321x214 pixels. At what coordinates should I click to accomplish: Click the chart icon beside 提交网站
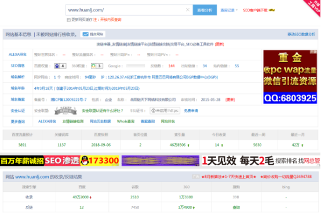pos(85,34)
